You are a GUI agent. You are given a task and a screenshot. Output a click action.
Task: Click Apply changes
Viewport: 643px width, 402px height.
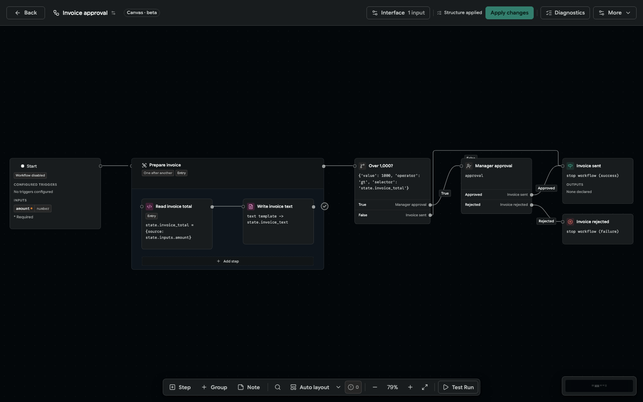[x=510, y=13]
